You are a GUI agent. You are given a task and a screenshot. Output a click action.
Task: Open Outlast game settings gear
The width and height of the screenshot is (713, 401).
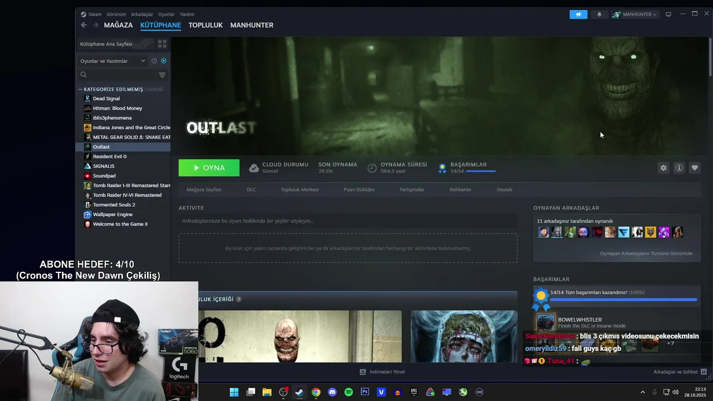(663, 168)
